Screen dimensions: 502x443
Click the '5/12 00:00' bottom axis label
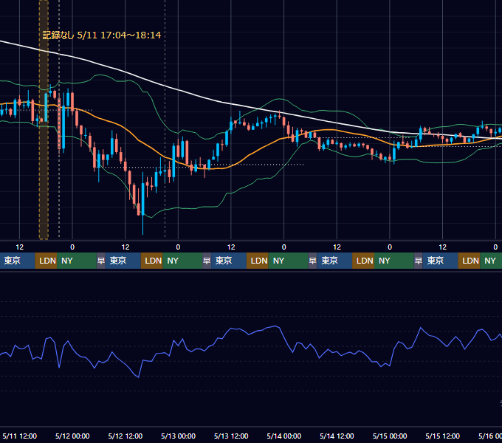pyautogui.click(x=72, y=436)
